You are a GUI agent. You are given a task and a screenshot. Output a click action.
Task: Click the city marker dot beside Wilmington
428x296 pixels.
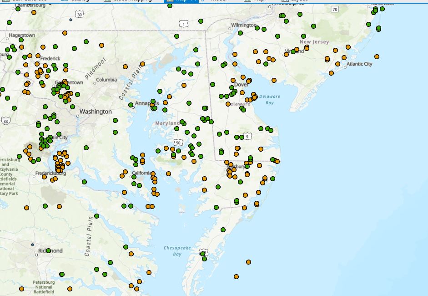tap(230, 29)
